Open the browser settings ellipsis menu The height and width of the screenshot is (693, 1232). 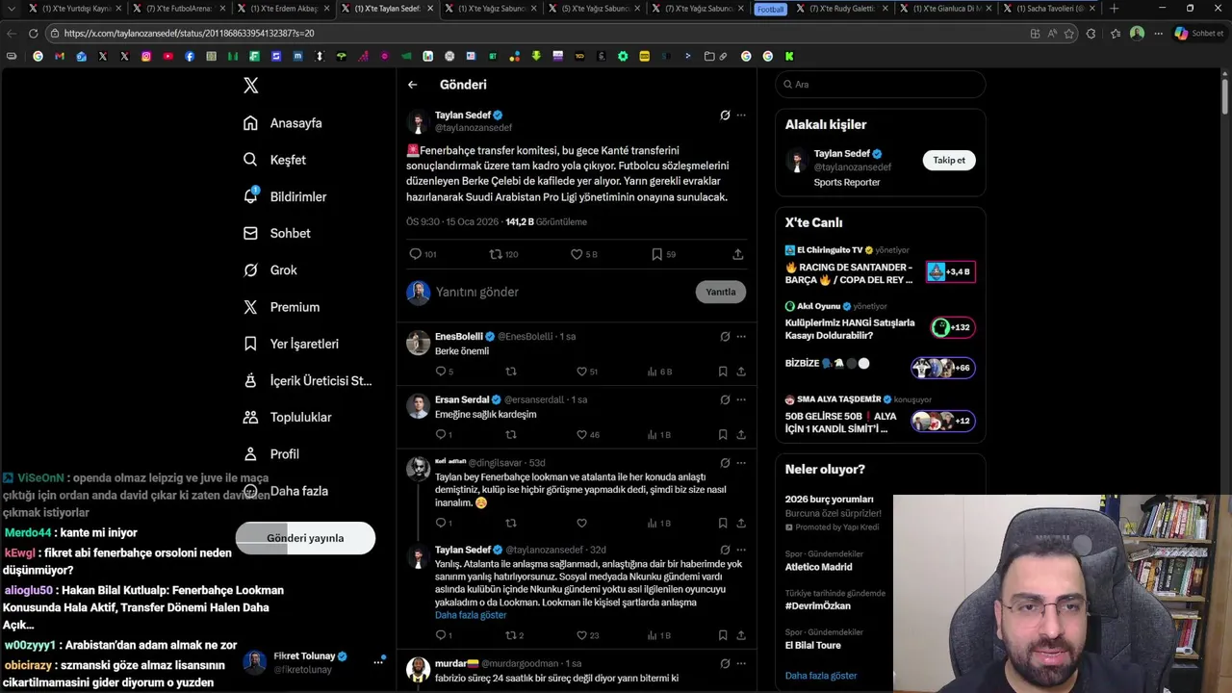(1159, 33)
